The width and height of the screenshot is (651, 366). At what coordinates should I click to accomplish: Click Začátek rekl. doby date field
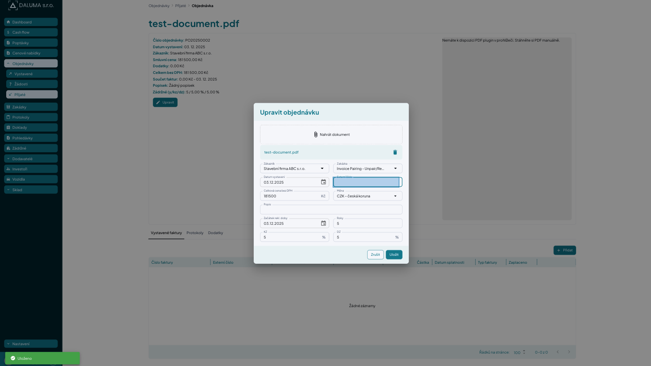tap(294, 223)
